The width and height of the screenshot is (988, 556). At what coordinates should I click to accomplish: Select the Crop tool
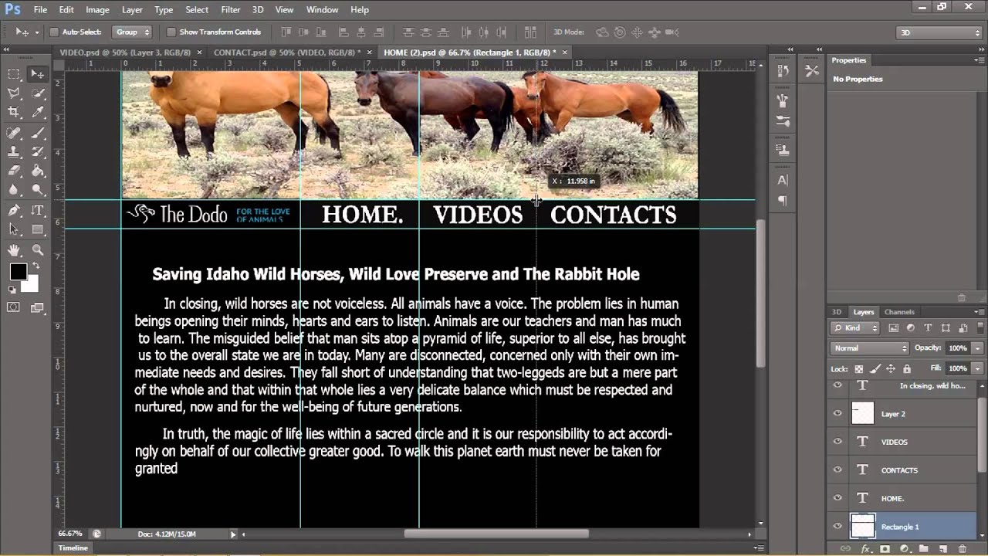coord(14,112)
